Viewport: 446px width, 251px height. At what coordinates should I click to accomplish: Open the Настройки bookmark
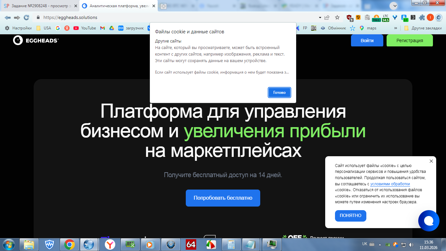point(18,28)
